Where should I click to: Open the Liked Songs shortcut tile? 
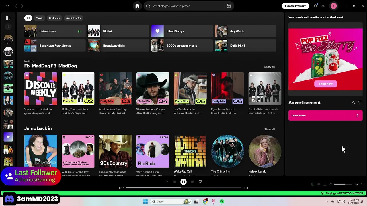pyautogui.click(x=182, y=31)
